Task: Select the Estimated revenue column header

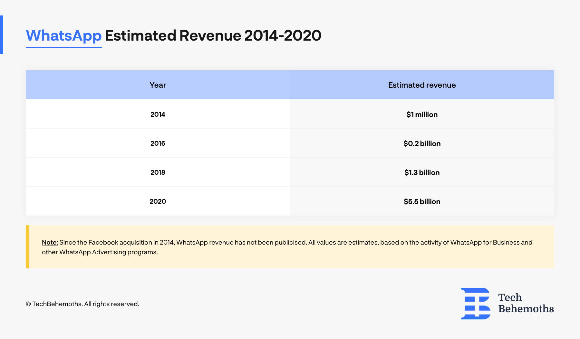Action: click(422, 85)
